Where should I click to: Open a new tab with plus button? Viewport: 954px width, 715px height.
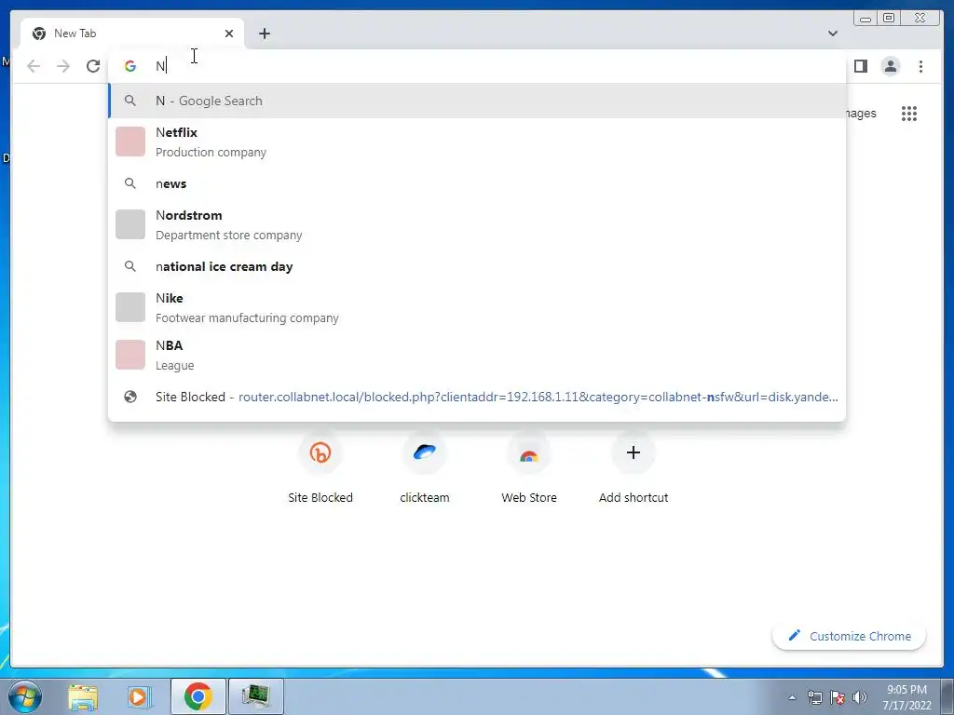264,34
